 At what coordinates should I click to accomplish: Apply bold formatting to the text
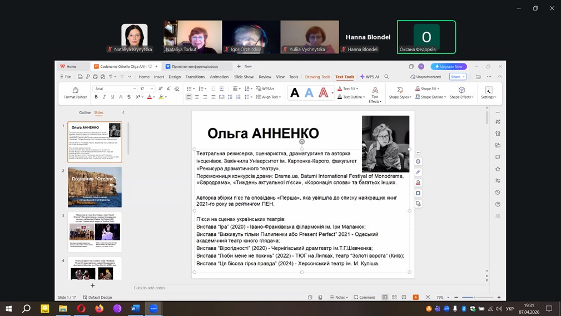click(x=96, y=97)
